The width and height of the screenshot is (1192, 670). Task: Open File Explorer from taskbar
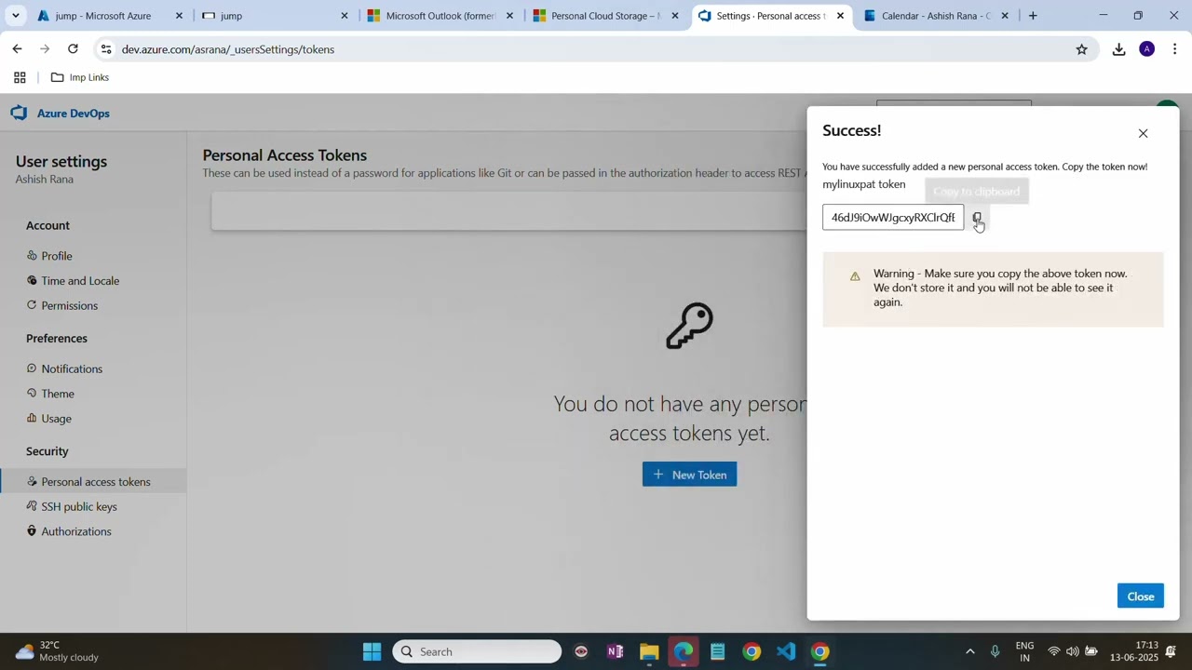coord(649,651)
